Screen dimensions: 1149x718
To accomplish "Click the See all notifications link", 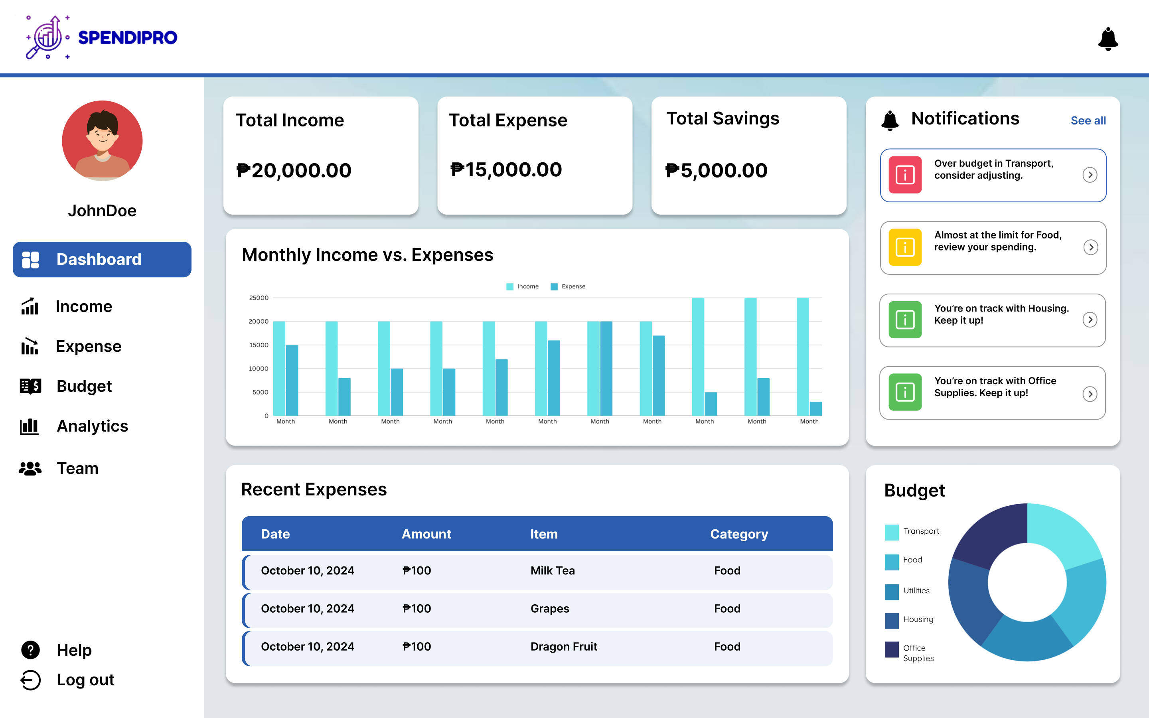I will coord(1088,120).
